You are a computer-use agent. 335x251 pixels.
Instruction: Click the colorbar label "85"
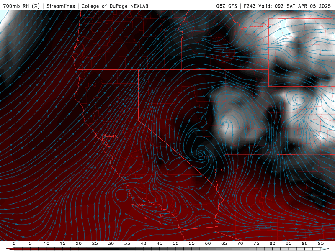pyautogui.click(x=289, y=243)
